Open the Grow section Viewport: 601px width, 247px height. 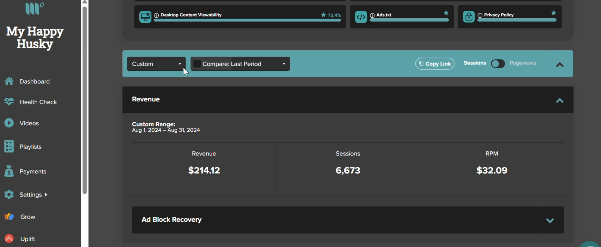28,217
